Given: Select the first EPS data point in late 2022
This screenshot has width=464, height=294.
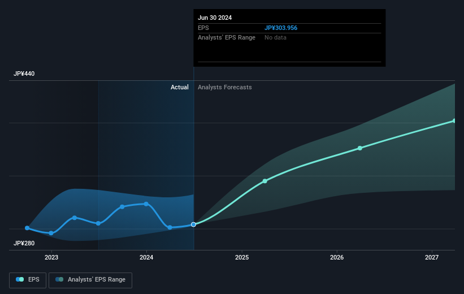Looking at the screenshot, I should 27,228.
